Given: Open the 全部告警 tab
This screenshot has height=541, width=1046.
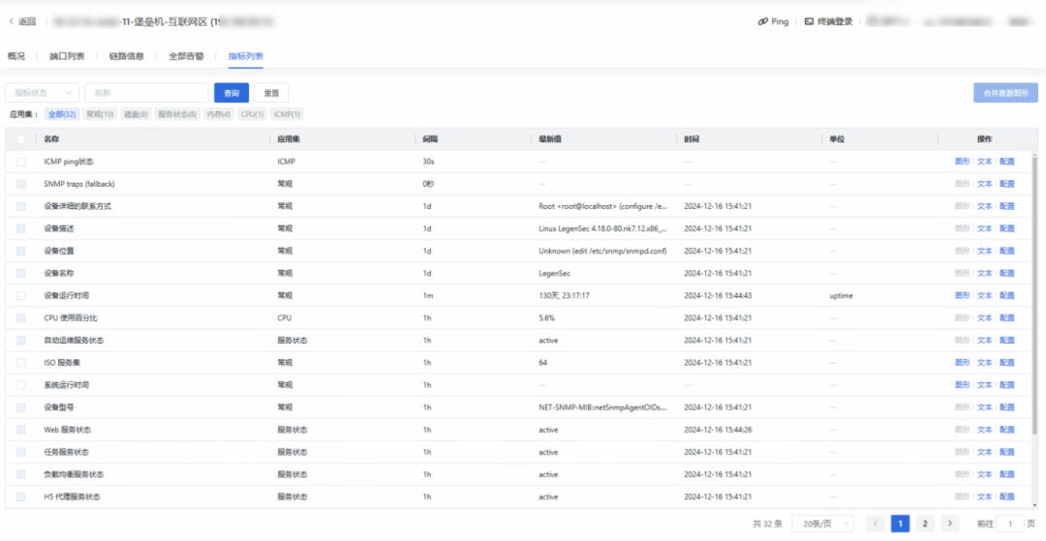Looking at the screenshot, I should pos(186,57).
